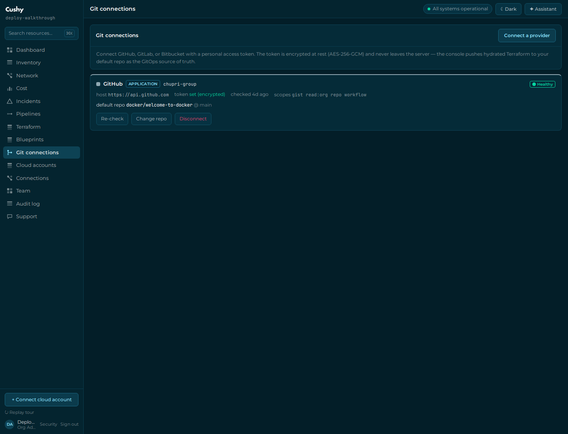568x434 pixels.
Task: Open the Dashboard page
Action: 42,50
